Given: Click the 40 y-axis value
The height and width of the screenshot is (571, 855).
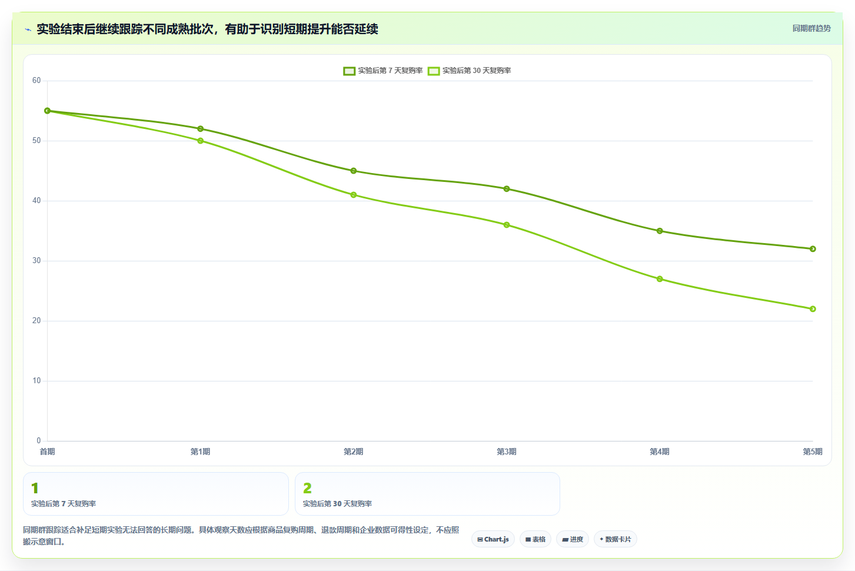Looking at the screenshot, I should point(36,201).
